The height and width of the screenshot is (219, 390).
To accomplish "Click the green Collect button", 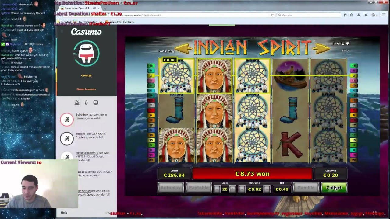I will [x=334, y=188].
